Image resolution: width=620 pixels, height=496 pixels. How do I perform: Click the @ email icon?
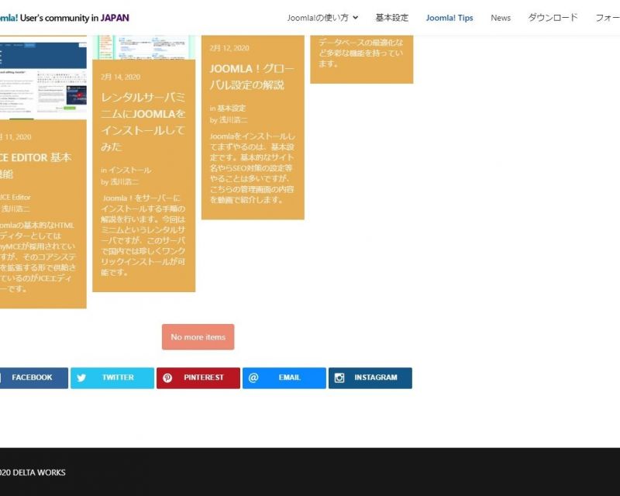253,378
